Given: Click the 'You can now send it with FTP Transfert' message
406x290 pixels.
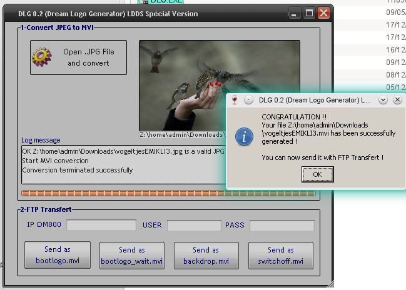Looking at the screenshot, I should pos(322,157).
